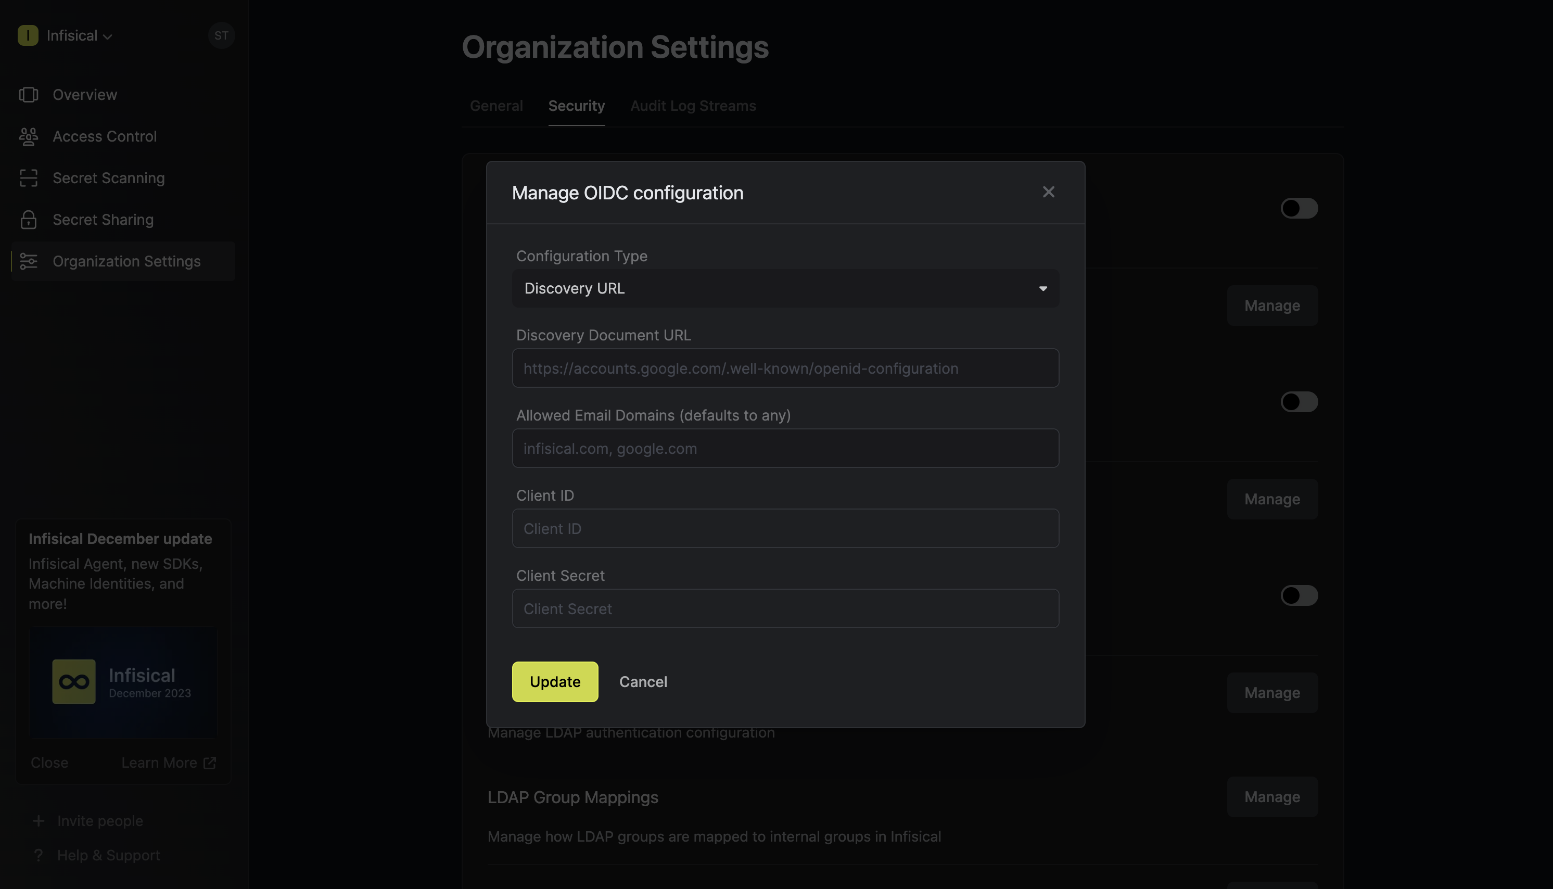This screenshot has width=1553, height=889.
Task: Click the Secret Scanning scan icon
Action: (29, 177)
